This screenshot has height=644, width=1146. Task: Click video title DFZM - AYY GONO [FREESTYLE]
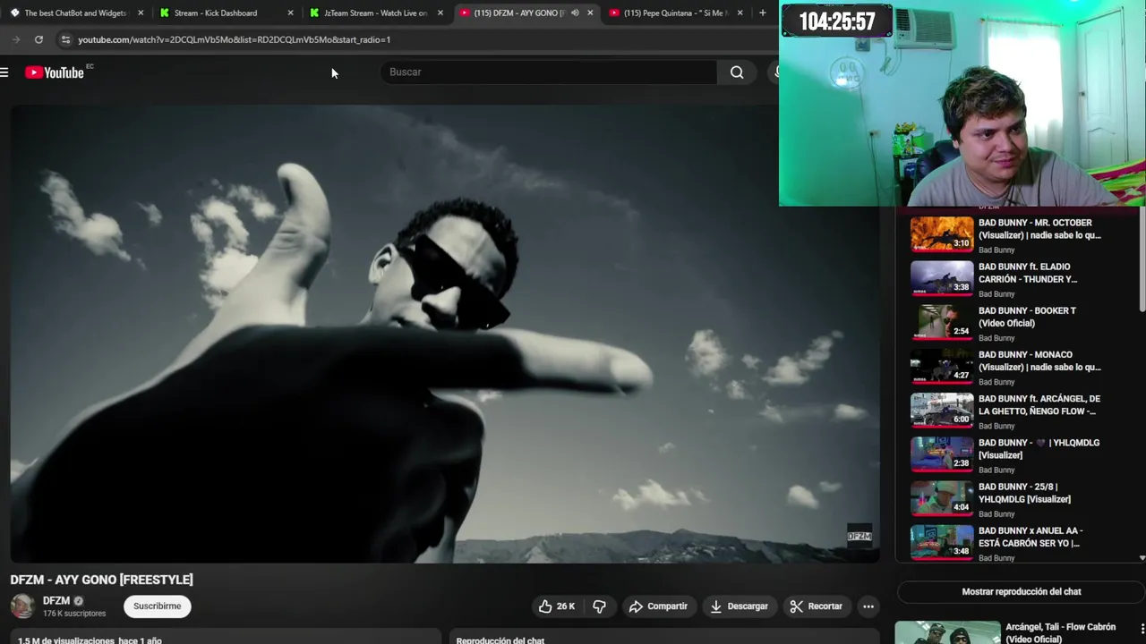(102, 580)
